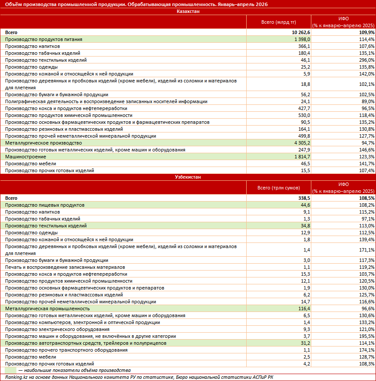Screen dimensions: 376x381
Task: Click the Металлургическое производство row
Action: pyautogui.click(x=188, y=143)
